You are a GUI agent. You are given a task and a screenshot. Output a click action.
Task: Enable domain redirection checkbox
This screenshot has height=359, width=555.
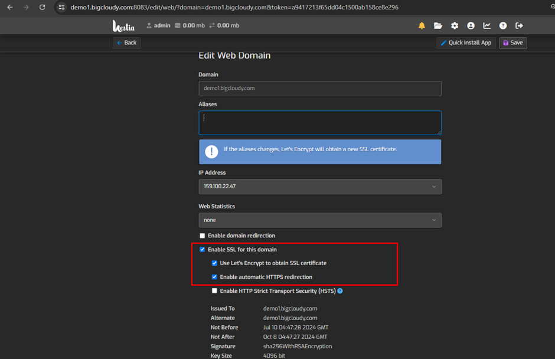click(x=203, y=236)
